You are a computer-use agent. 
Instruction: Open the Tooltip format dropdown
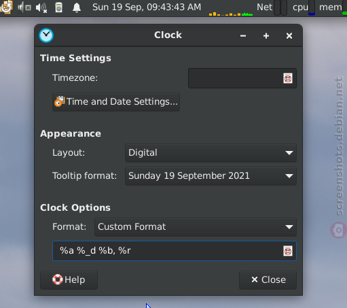click(211, 176)
